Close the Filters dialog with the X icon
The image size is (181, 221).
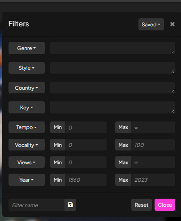(x=172, y=24)
